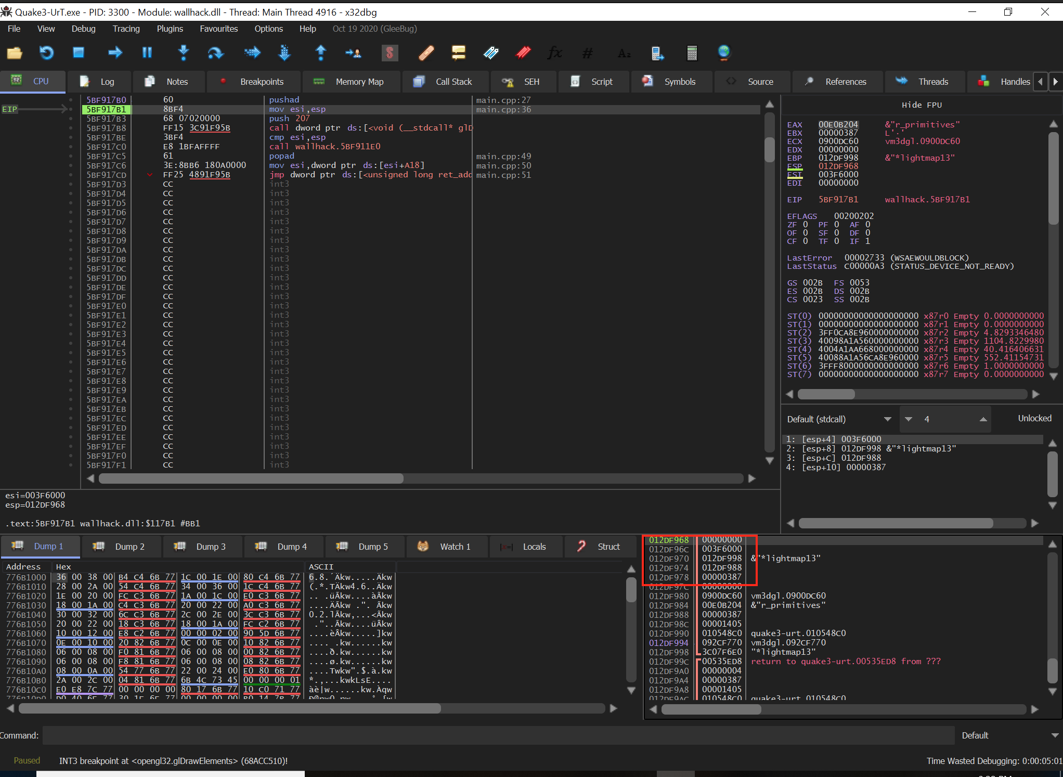The height and width of the screenshot is (777, 1063).
Task: Toggle the IF flag value
Action: (867, 241)
